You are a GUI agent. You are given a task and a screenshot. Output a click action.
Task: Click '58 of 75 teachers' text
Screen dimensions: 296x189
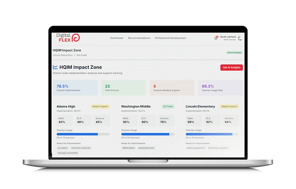(x=66, y=138)
